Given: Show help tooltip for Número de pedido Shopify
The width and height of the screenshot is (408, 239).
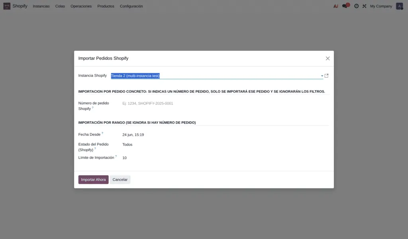Looking at the screenshot, I should click(x=92, y=108).
